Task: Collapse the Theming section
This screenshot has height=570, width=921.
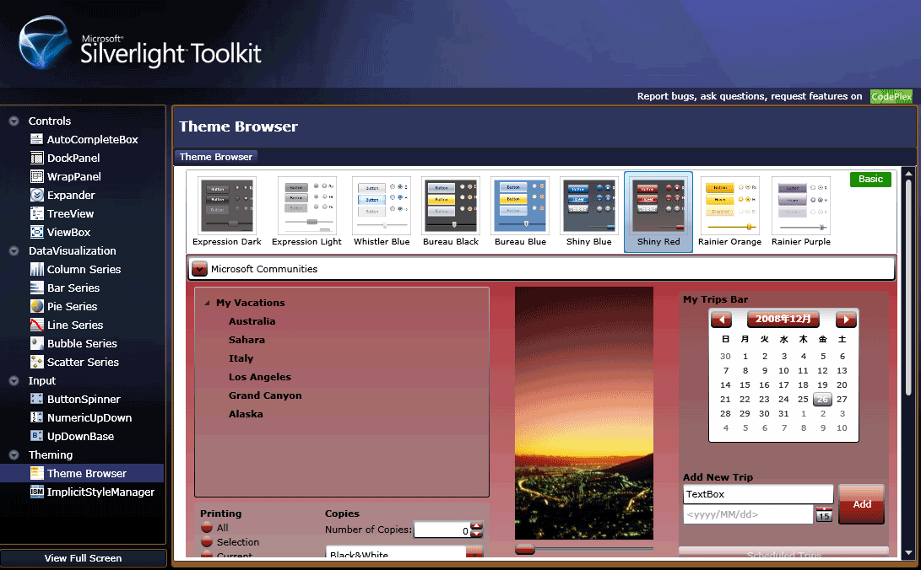Action: [x=14, y=455]
